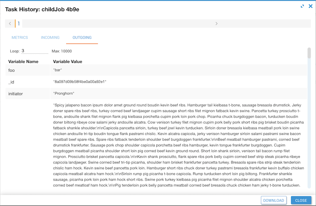The image size is (316, 206).
Task: Click the Task History: childJob 4b9e title
Action: pos(42,10)
